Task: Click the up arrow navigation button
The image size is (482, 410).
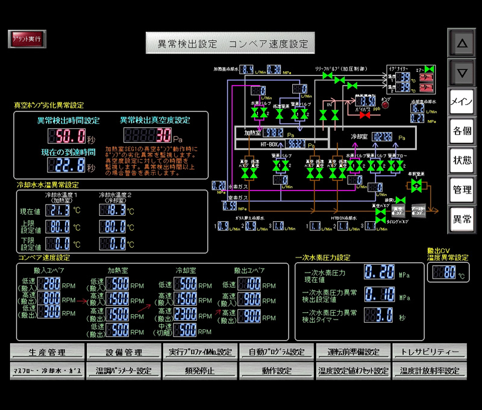Action: [x=462, y=43]
